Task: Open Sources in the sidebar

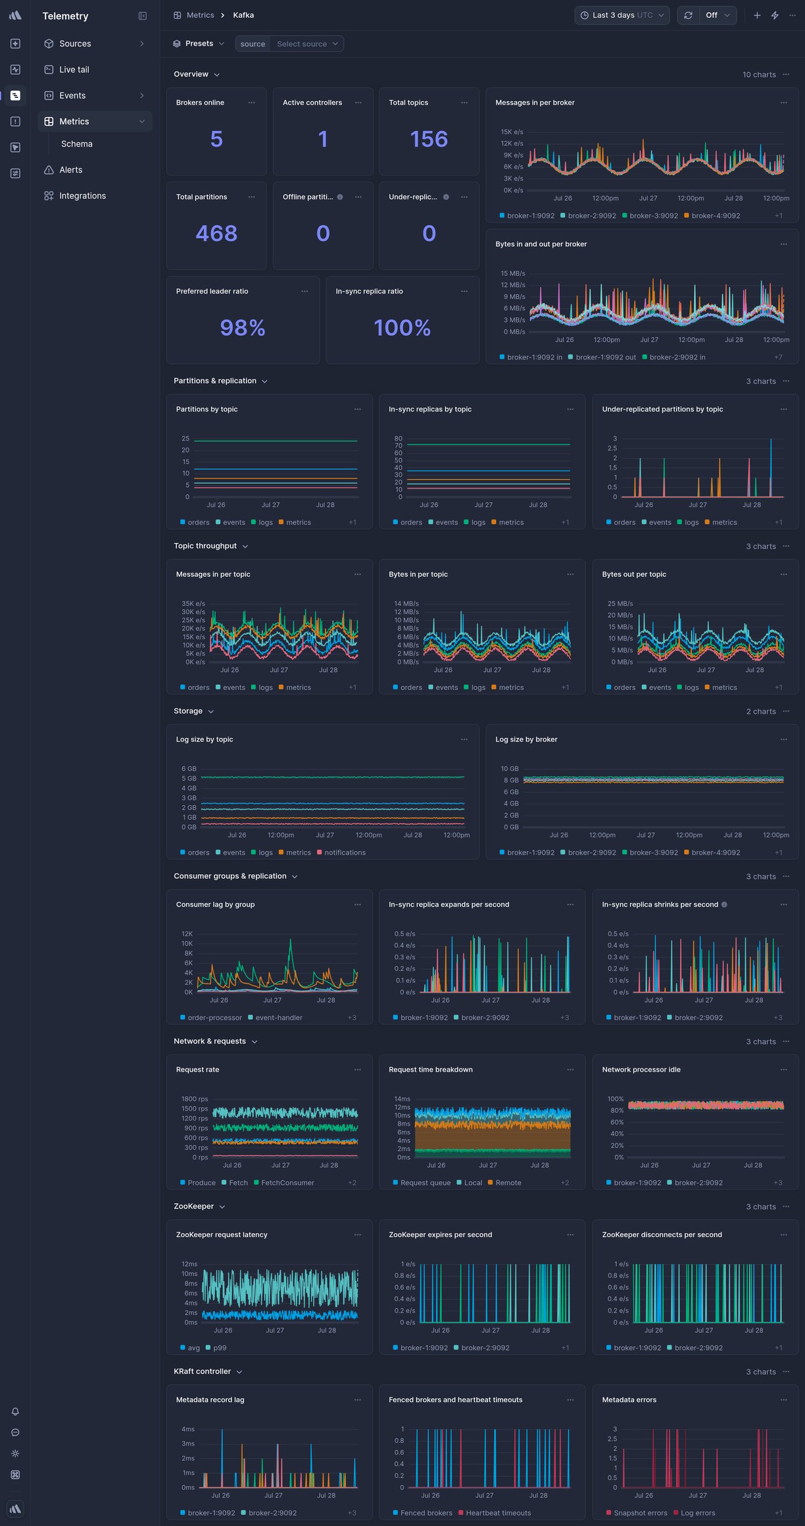Action: [x=95, y=43]
